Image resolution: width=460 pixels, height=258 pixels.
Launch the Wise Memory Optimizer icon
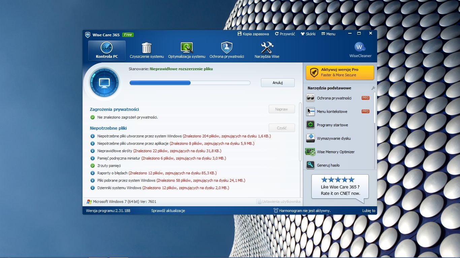310,152
